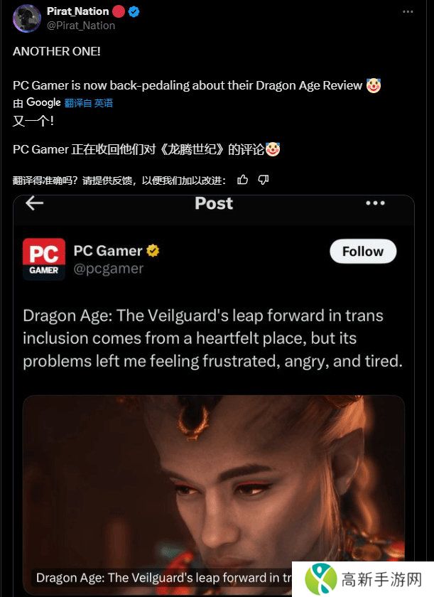434x597 pixels.
Task: Rate the translation with thumbs up
Action: [x=242, y=180]
